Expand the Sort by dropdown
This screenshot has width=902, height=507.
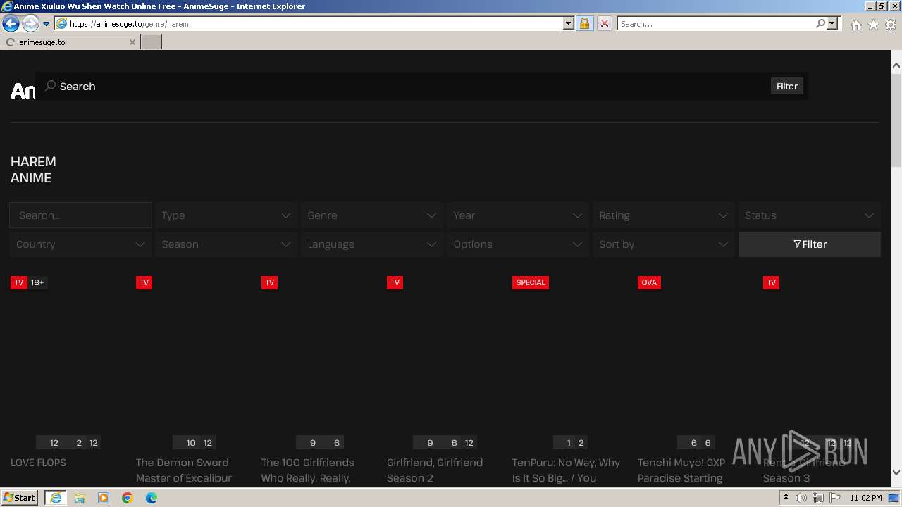point(664,244)
